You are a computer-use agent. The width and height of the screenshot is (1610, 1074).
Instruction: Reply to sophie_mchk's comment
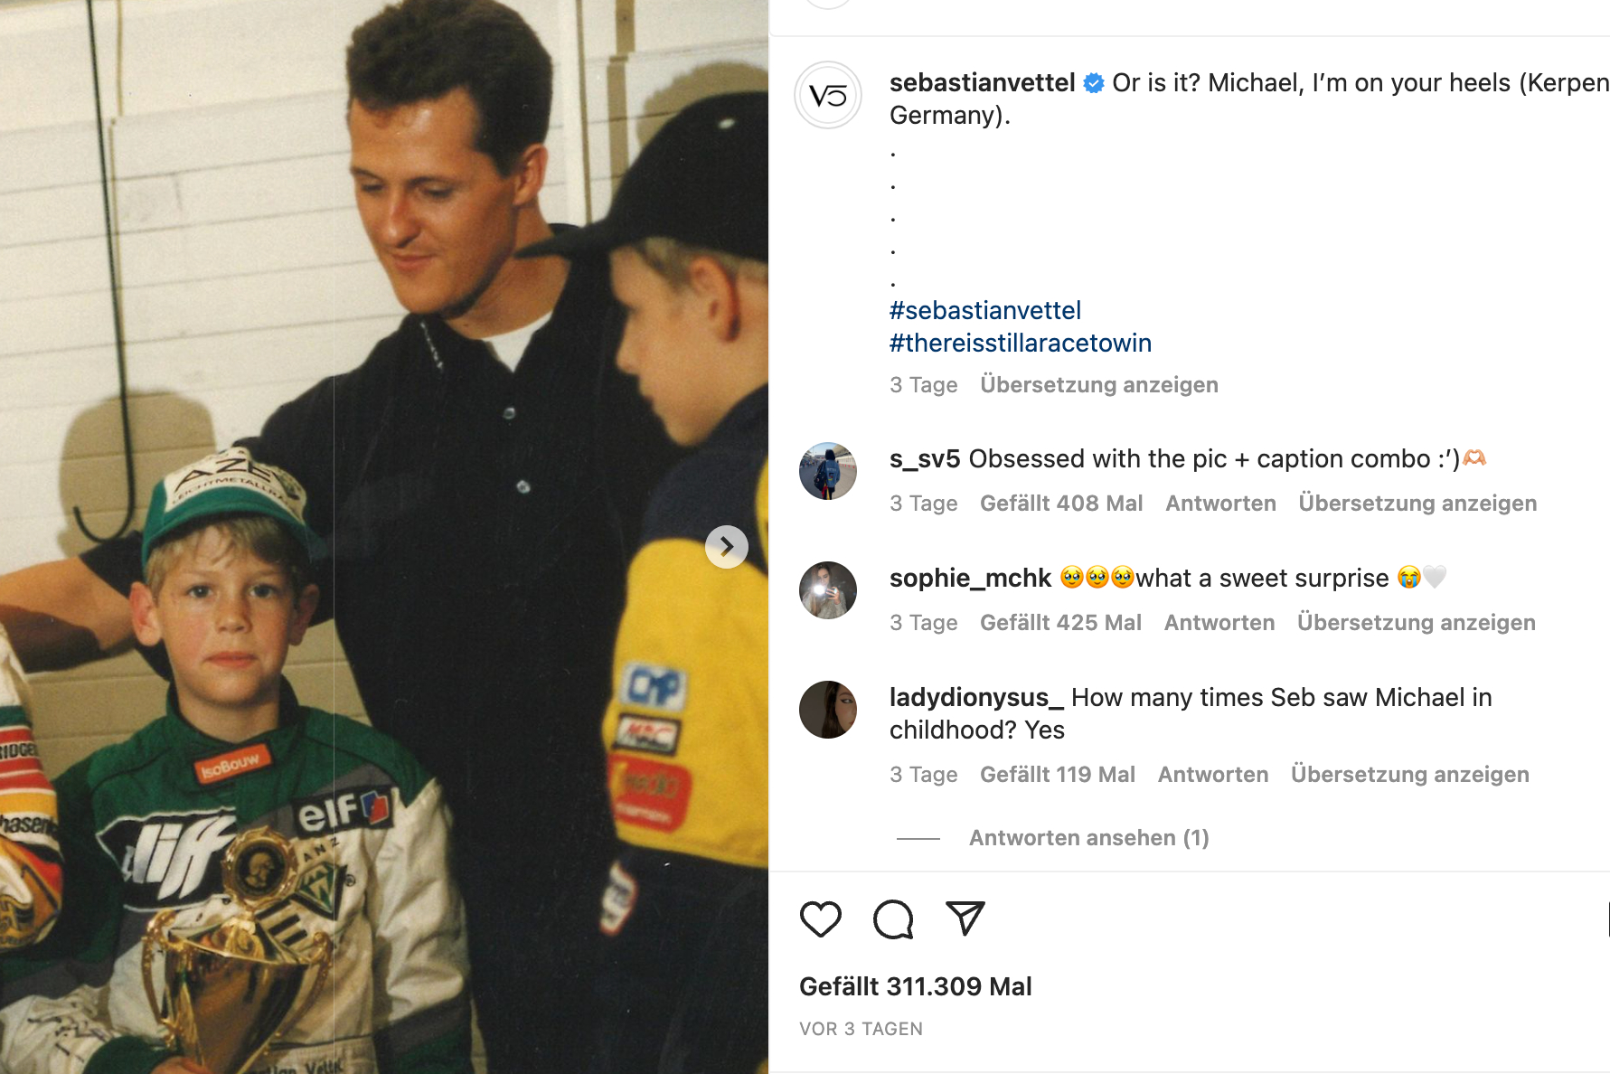click(x=1219, y=623)
